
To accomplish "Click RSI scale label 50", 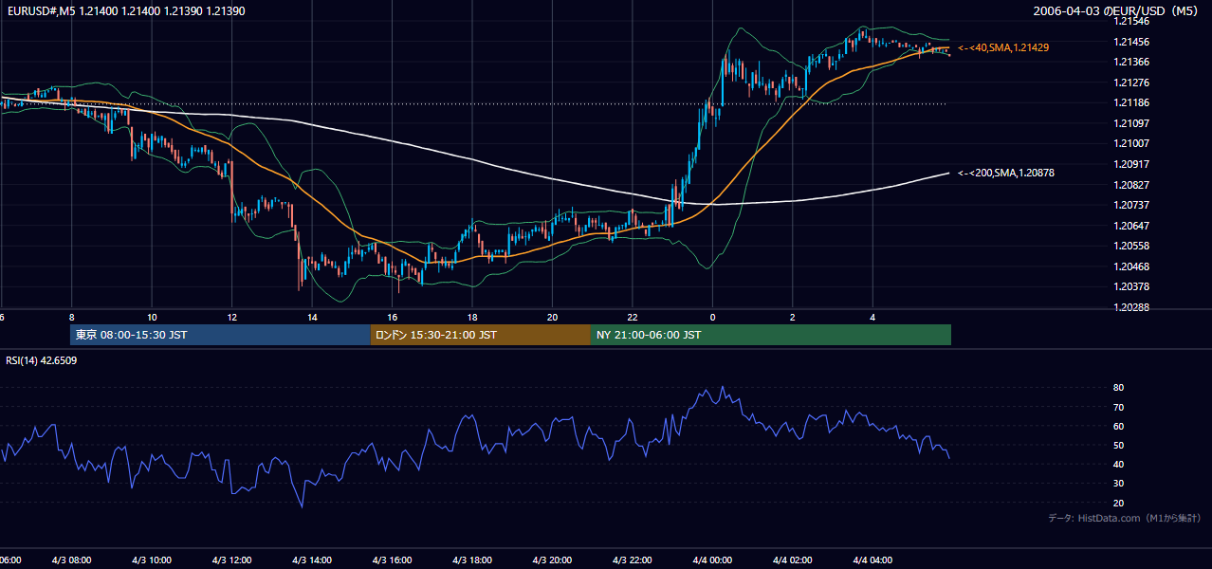I will point(1118,445).
